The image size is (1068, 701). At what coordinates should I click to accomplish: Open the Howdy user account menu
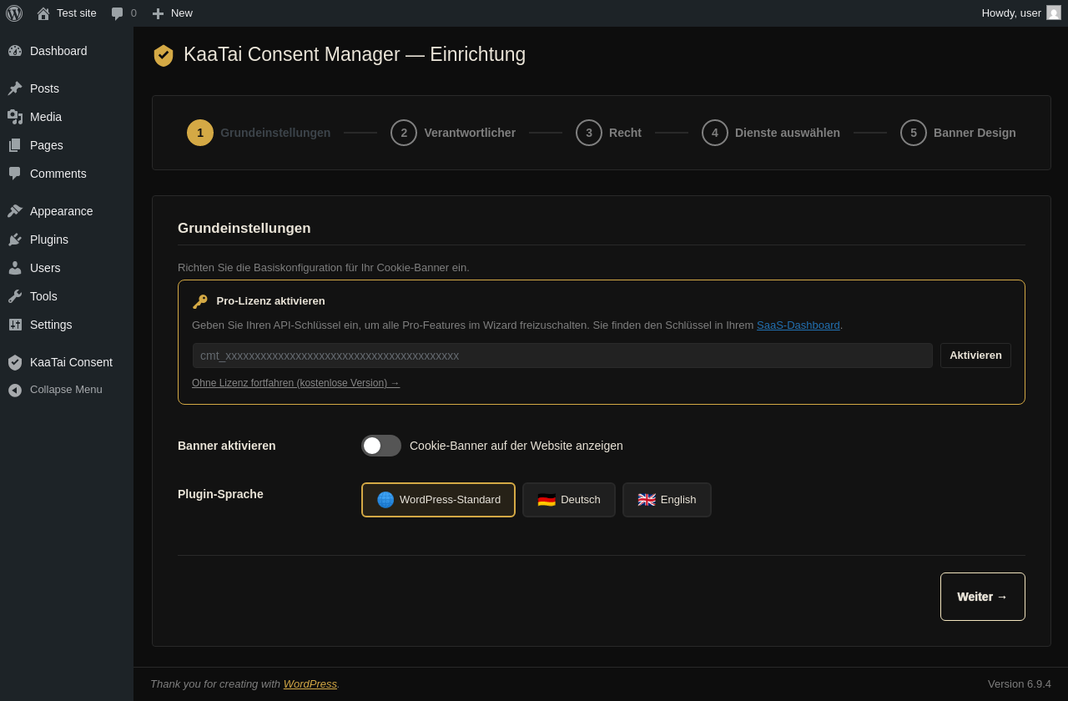1020,13
